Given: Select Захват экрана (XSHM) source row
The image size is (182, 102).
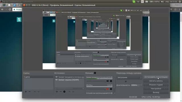Looking at the screenshot, I should tap(69, 80).
